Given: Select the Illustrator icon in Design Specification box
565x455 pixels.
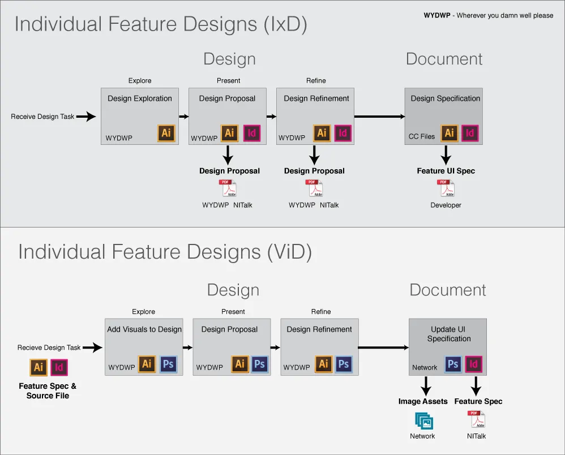Looking at the screenshot, I should [450, 133].
